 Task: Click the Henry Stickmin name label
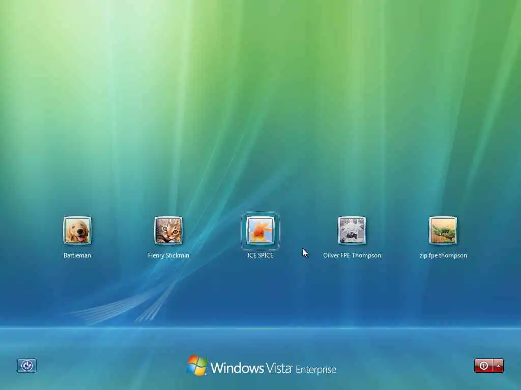[168, 255]
